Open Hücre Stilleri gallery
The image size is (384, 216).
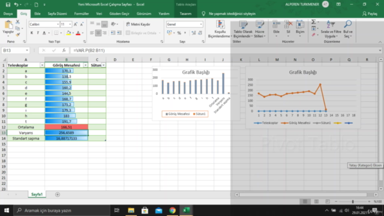[x=260, y=29]
